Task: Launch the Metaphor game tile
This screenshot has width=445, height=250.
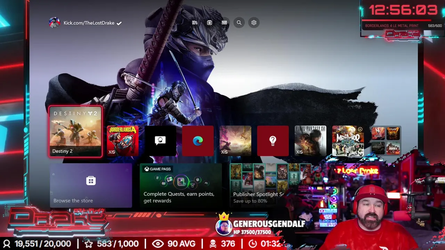Action: click(348, 141)
